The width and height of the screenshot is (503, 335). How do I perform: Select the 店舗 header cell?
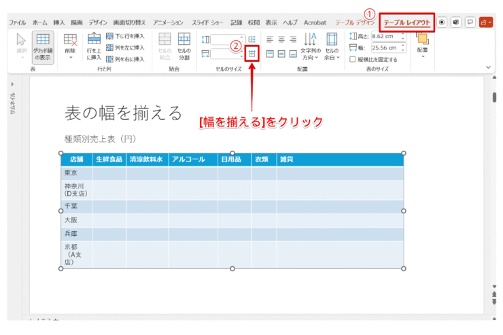[x=77, y=159]
